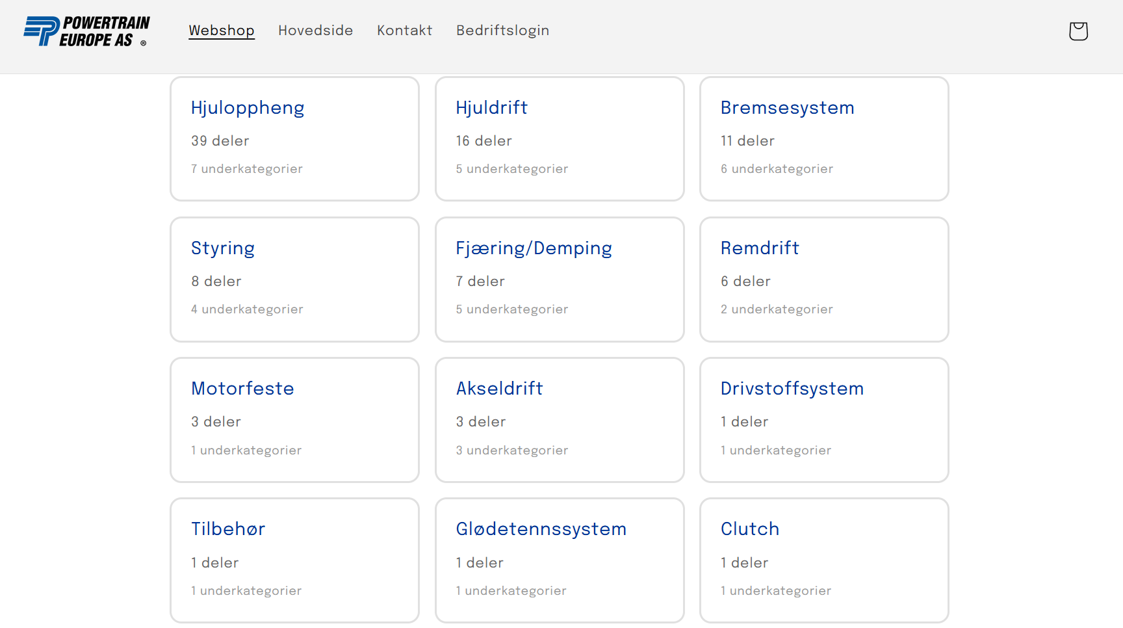Click "6 underkategorier" under Bremsesystem
The image size is (1123, 628).
pyautogui.click(x=777, y=169)
